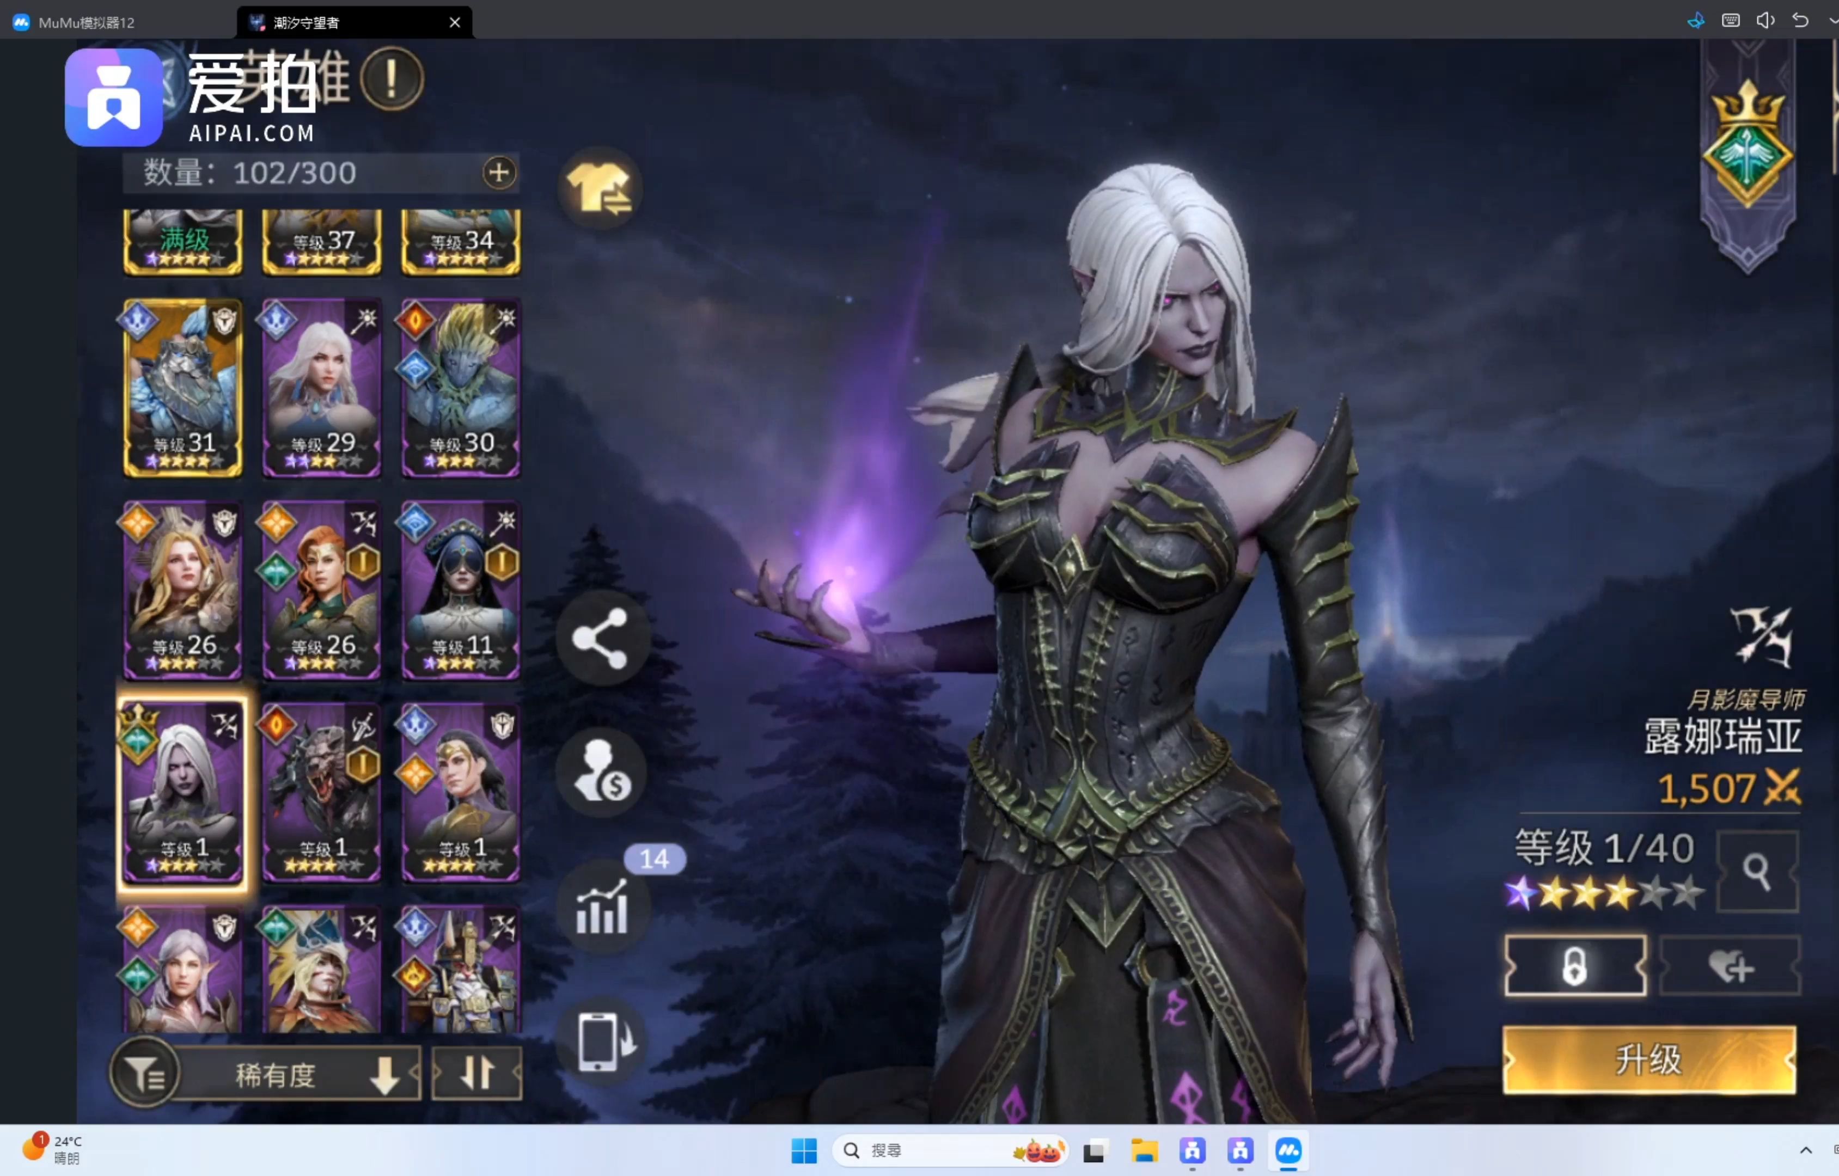Open the hero filter funnel icon
This screenshot has width=1839, height=1176.
coord(144,1073)
